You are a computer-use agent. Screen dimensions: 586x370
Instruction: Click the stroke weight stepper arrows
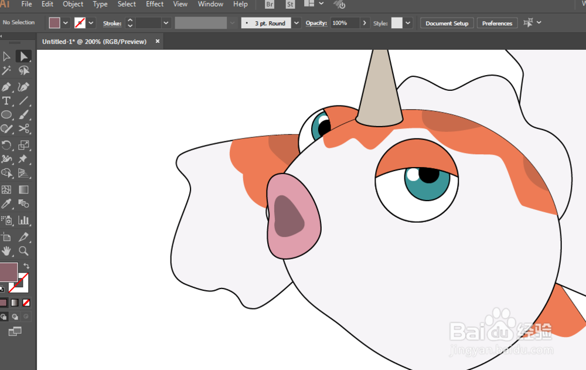coord(130,23)
